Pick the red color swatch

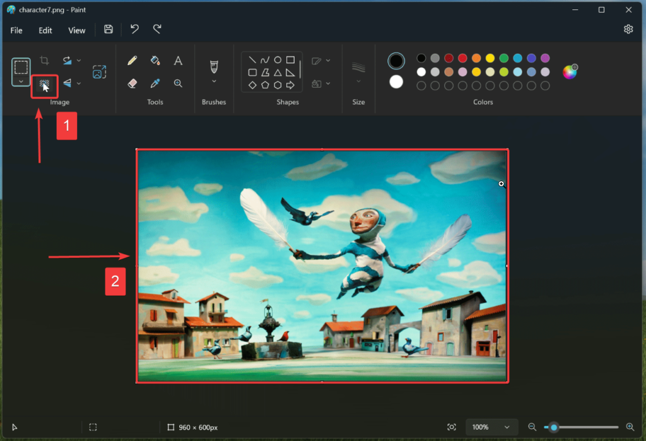point(462,58)
